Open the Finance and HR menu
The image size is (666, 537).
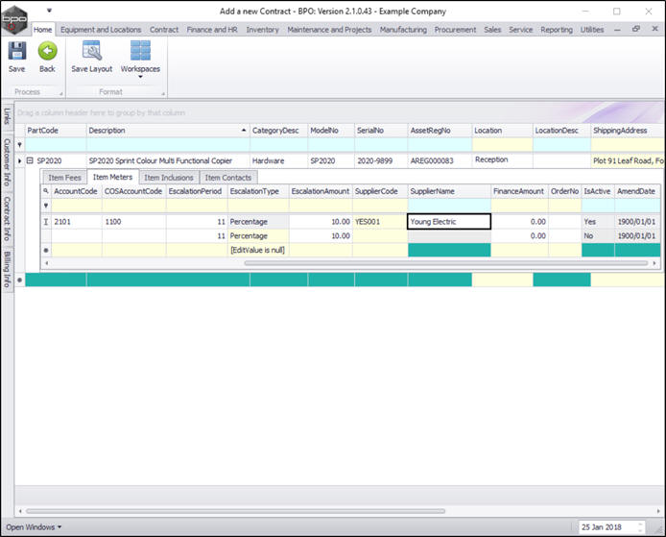(x=213, y=30)
